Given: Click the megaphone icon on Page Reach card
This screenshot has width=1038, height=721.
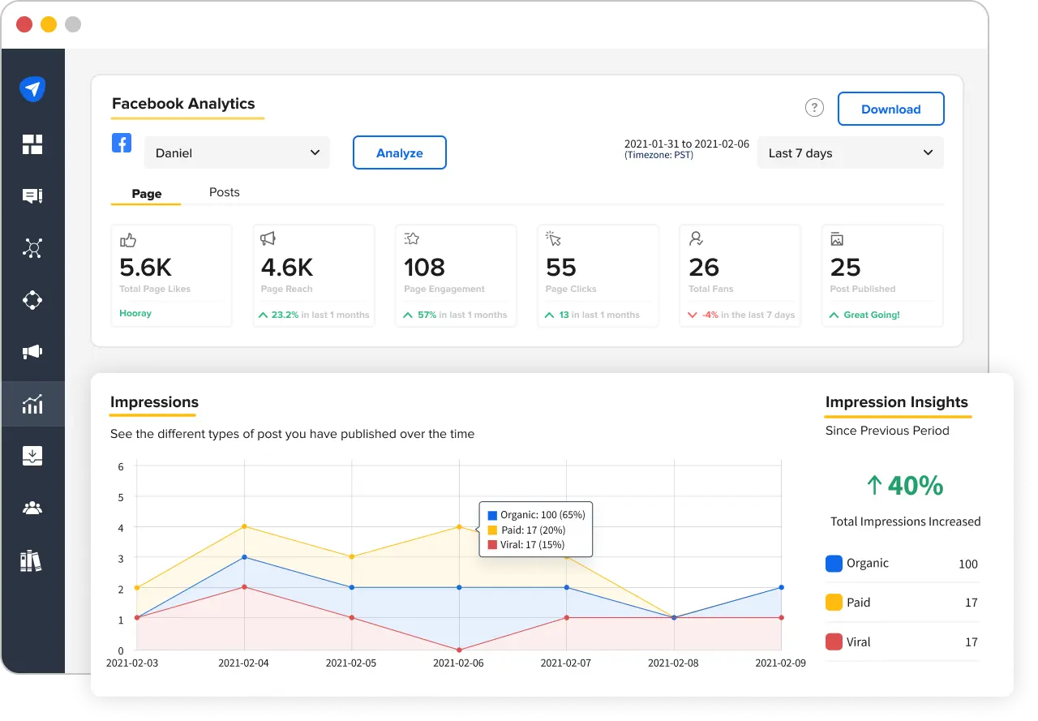Looking at the screenshot, I should 268,238.
